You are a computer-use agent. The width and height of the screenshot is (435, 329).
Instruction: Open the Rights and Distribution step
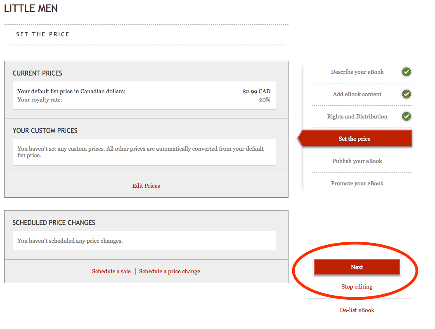(357, 117)
